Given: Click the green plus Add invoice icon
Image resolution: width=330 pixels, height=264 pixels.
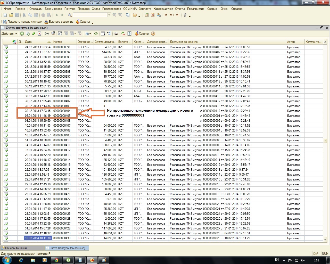Looking at the screenshot, I should pos(22,34).
